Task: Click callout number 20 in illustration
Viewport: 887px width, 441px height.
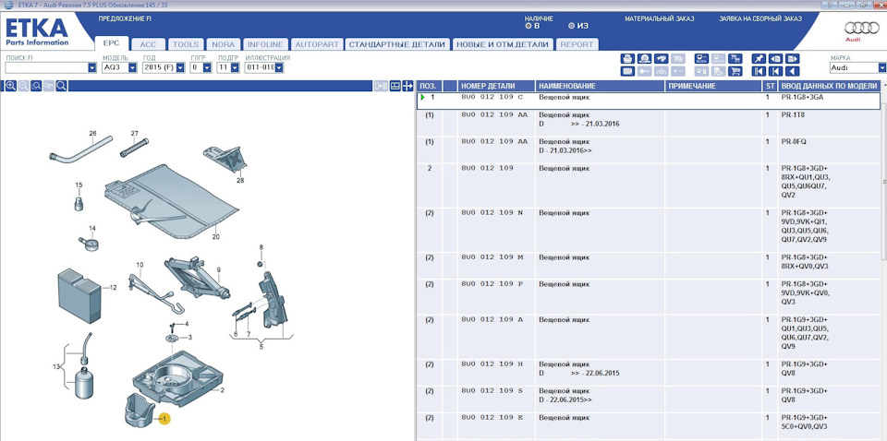Action: click(x=215, y=237)
